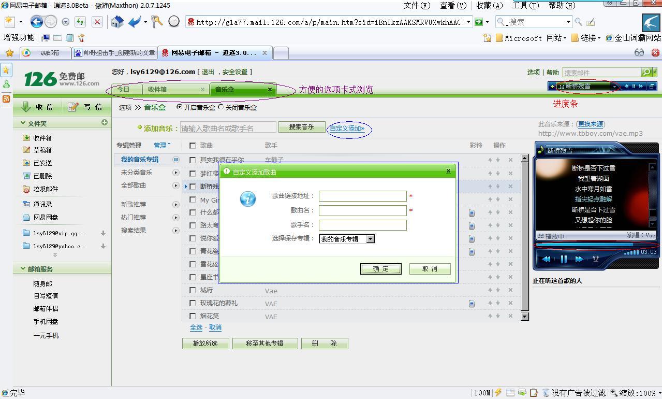Open the 自定义添加» link

(347, 129)
